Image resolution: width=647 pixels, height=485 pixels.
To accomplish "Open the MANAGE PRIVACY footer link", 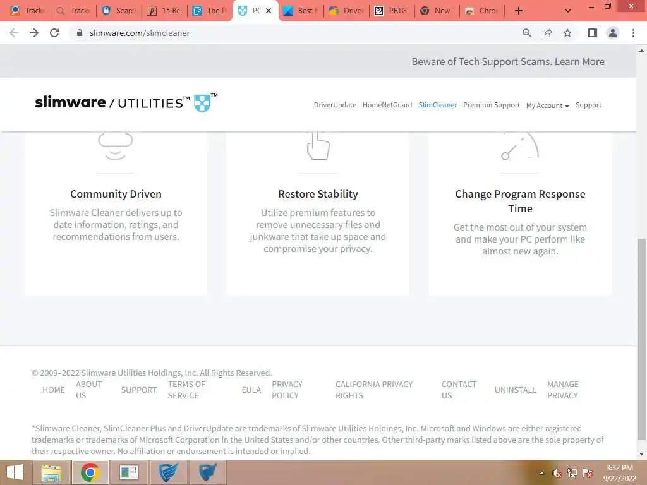I will [563, 390].
